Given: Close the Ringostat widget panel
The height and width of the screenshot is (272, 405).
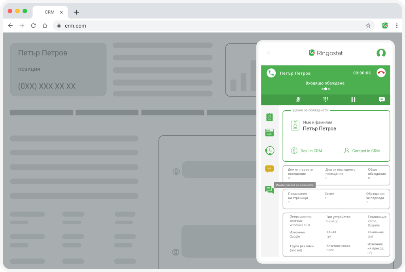Looking at the screenshot, I should point(269,53).
